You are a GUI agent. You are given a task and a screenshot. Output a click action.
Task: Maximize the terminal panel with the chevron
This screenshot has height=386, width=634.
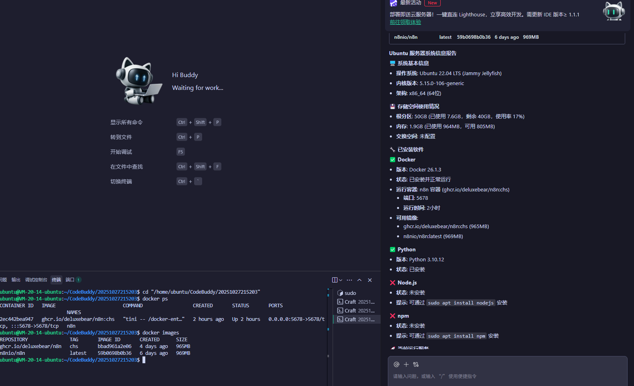click(359, 280)
